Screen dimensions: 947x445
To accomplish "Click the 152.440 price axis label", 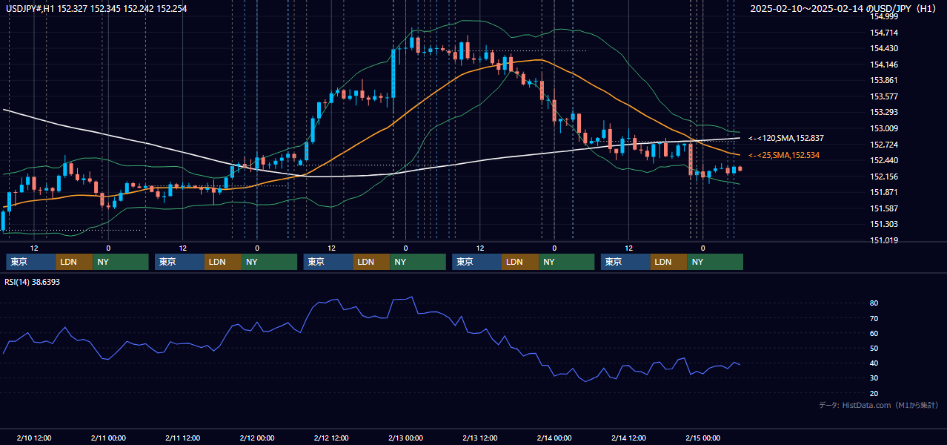I will click(884, 160).
